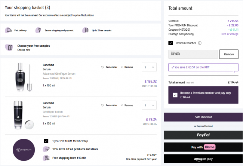Open the Génifique Lotion product name
The width and height of the screenshot is (243, 166).
click(x=53, y=112)
